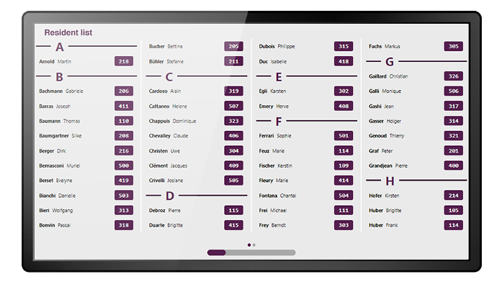Click the Resident list title
This screenshot has width=497, height=287.
(x=68, y=32)
